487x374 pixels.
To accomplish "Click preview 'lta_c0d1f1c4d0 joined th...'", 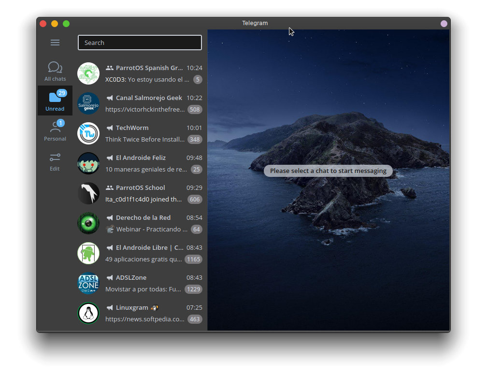I will coord(143,200).
